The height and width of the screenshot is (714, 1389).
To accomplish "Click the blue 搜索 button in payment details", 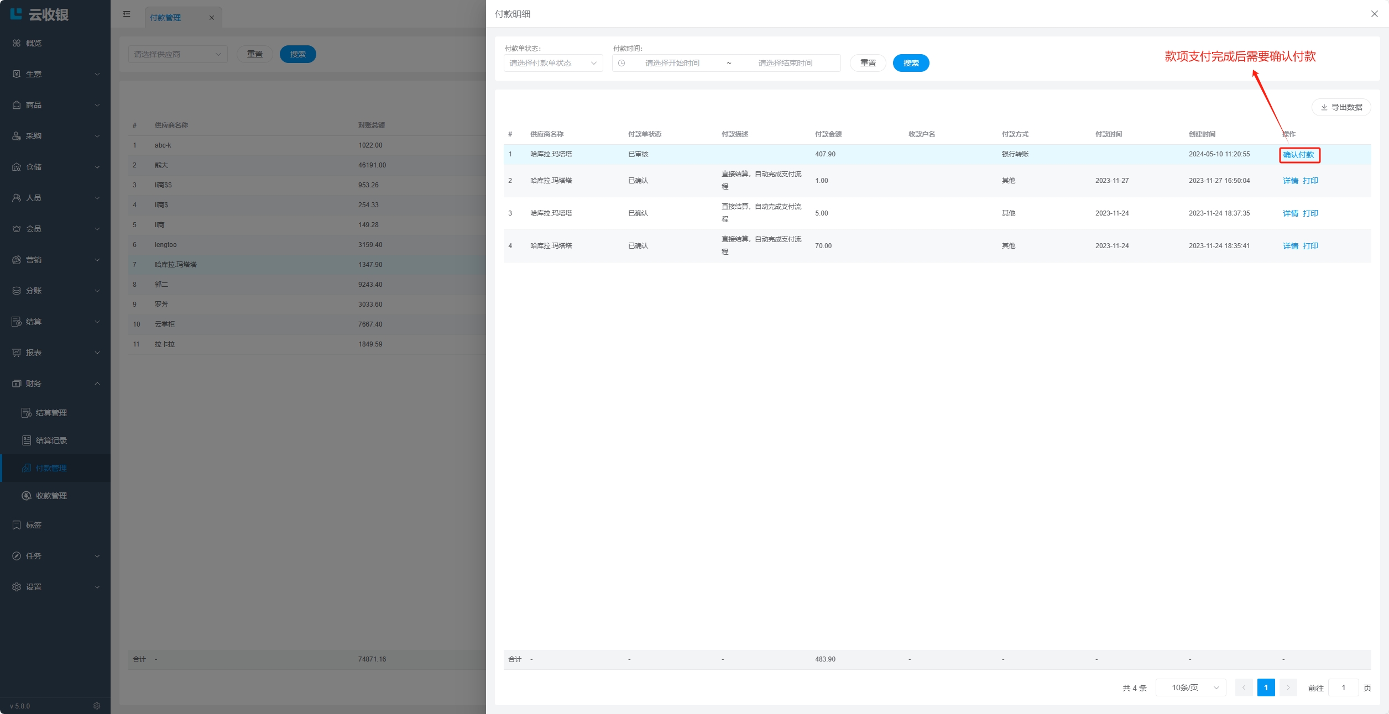I will pyautogui.click(x=911, y=63).
